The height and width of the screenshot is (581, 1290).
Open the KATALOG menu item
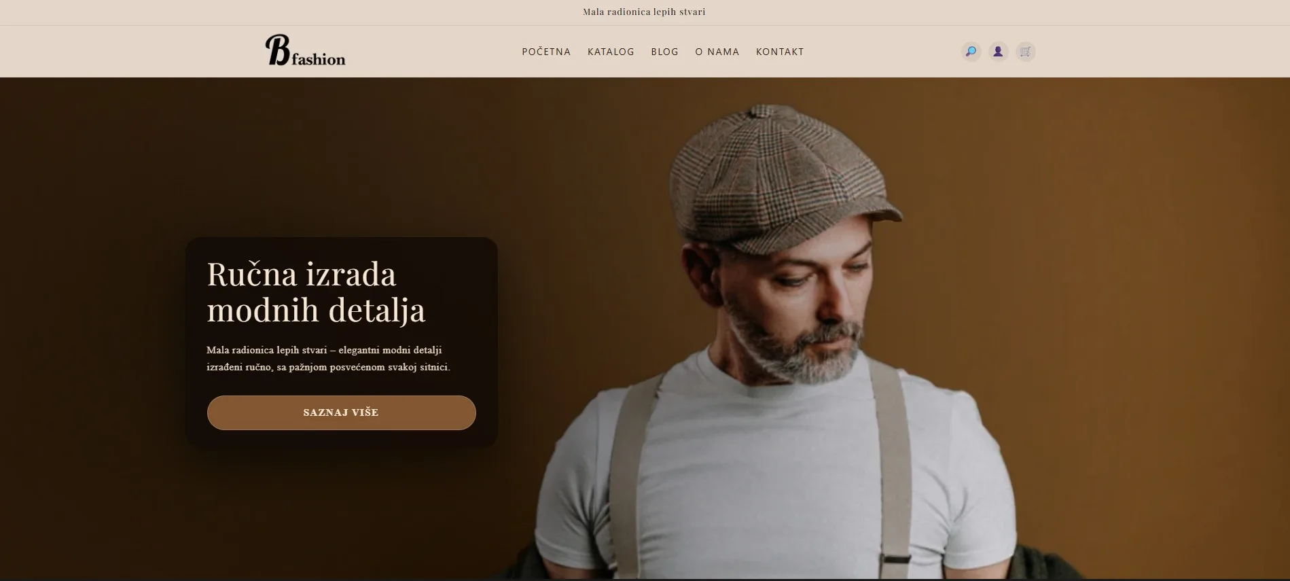(611, 52)
